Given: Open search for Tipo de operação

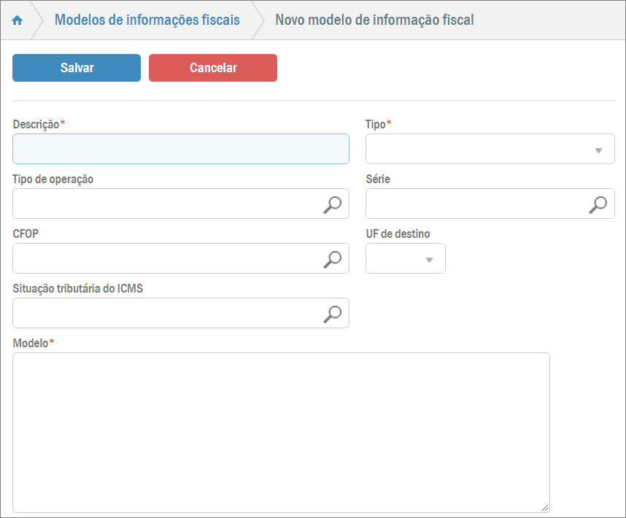Looking at the screenshot, I should (x=332, y=204).
